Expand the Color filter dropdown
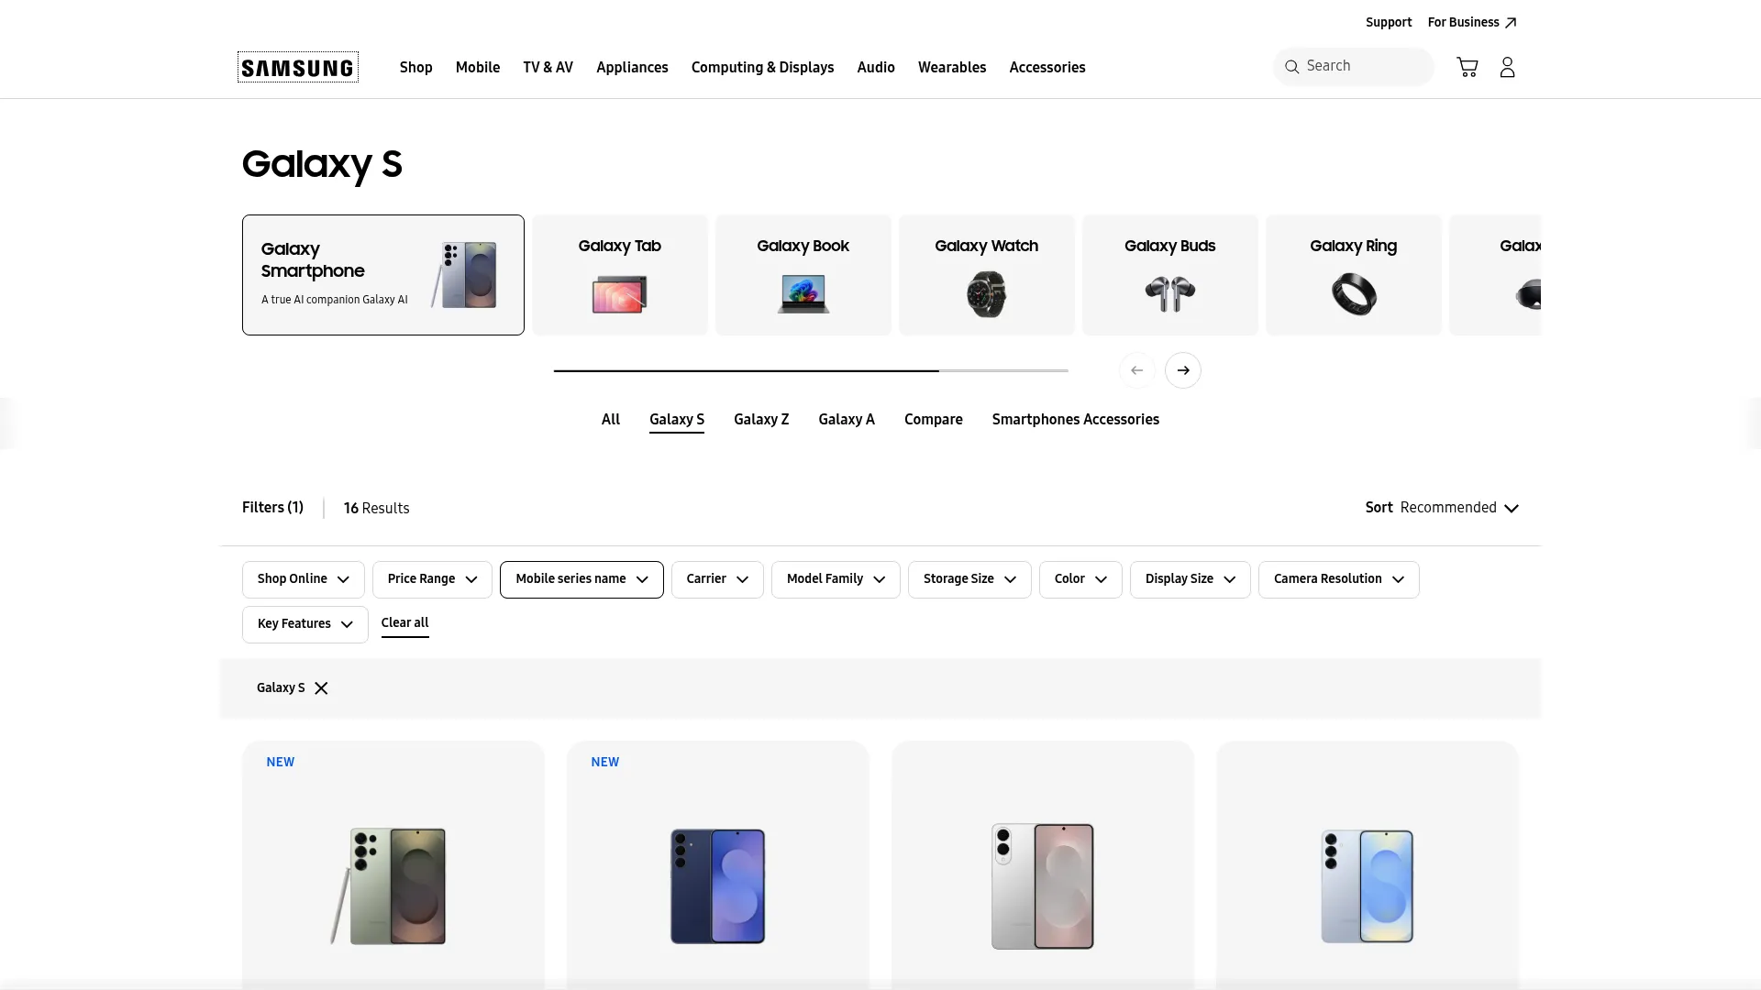This screenshot has width=1761, height=990. [x=1080, y=579]
